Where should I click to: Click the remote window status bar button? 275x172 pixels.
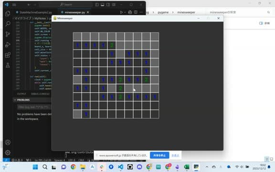point(6,160)
